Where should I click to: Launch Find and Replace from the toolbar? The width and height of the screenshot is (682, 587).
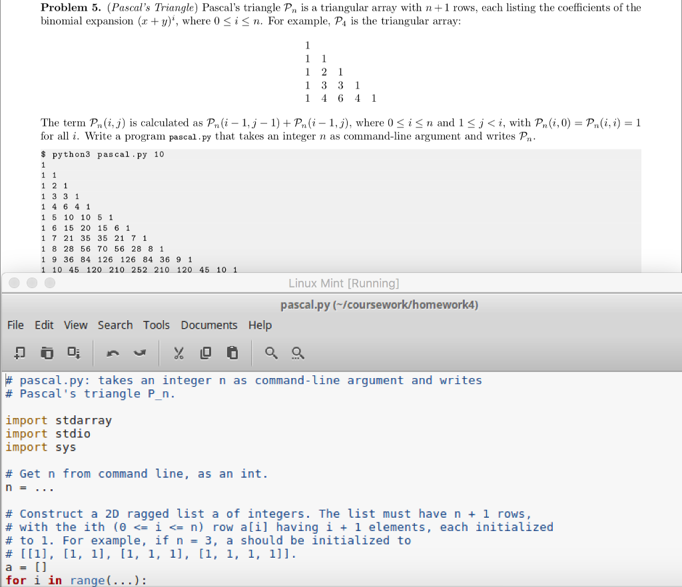(298, 353)
